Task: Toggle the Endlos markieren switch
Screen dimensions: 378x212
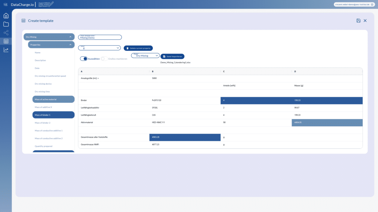Action: [x=104, y=59]
